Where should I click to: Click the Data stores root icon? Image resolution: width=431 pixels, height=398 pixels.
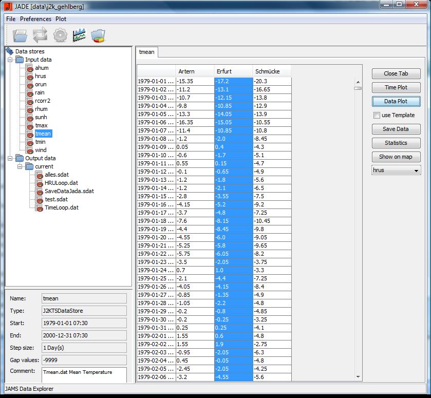(9, 51)
